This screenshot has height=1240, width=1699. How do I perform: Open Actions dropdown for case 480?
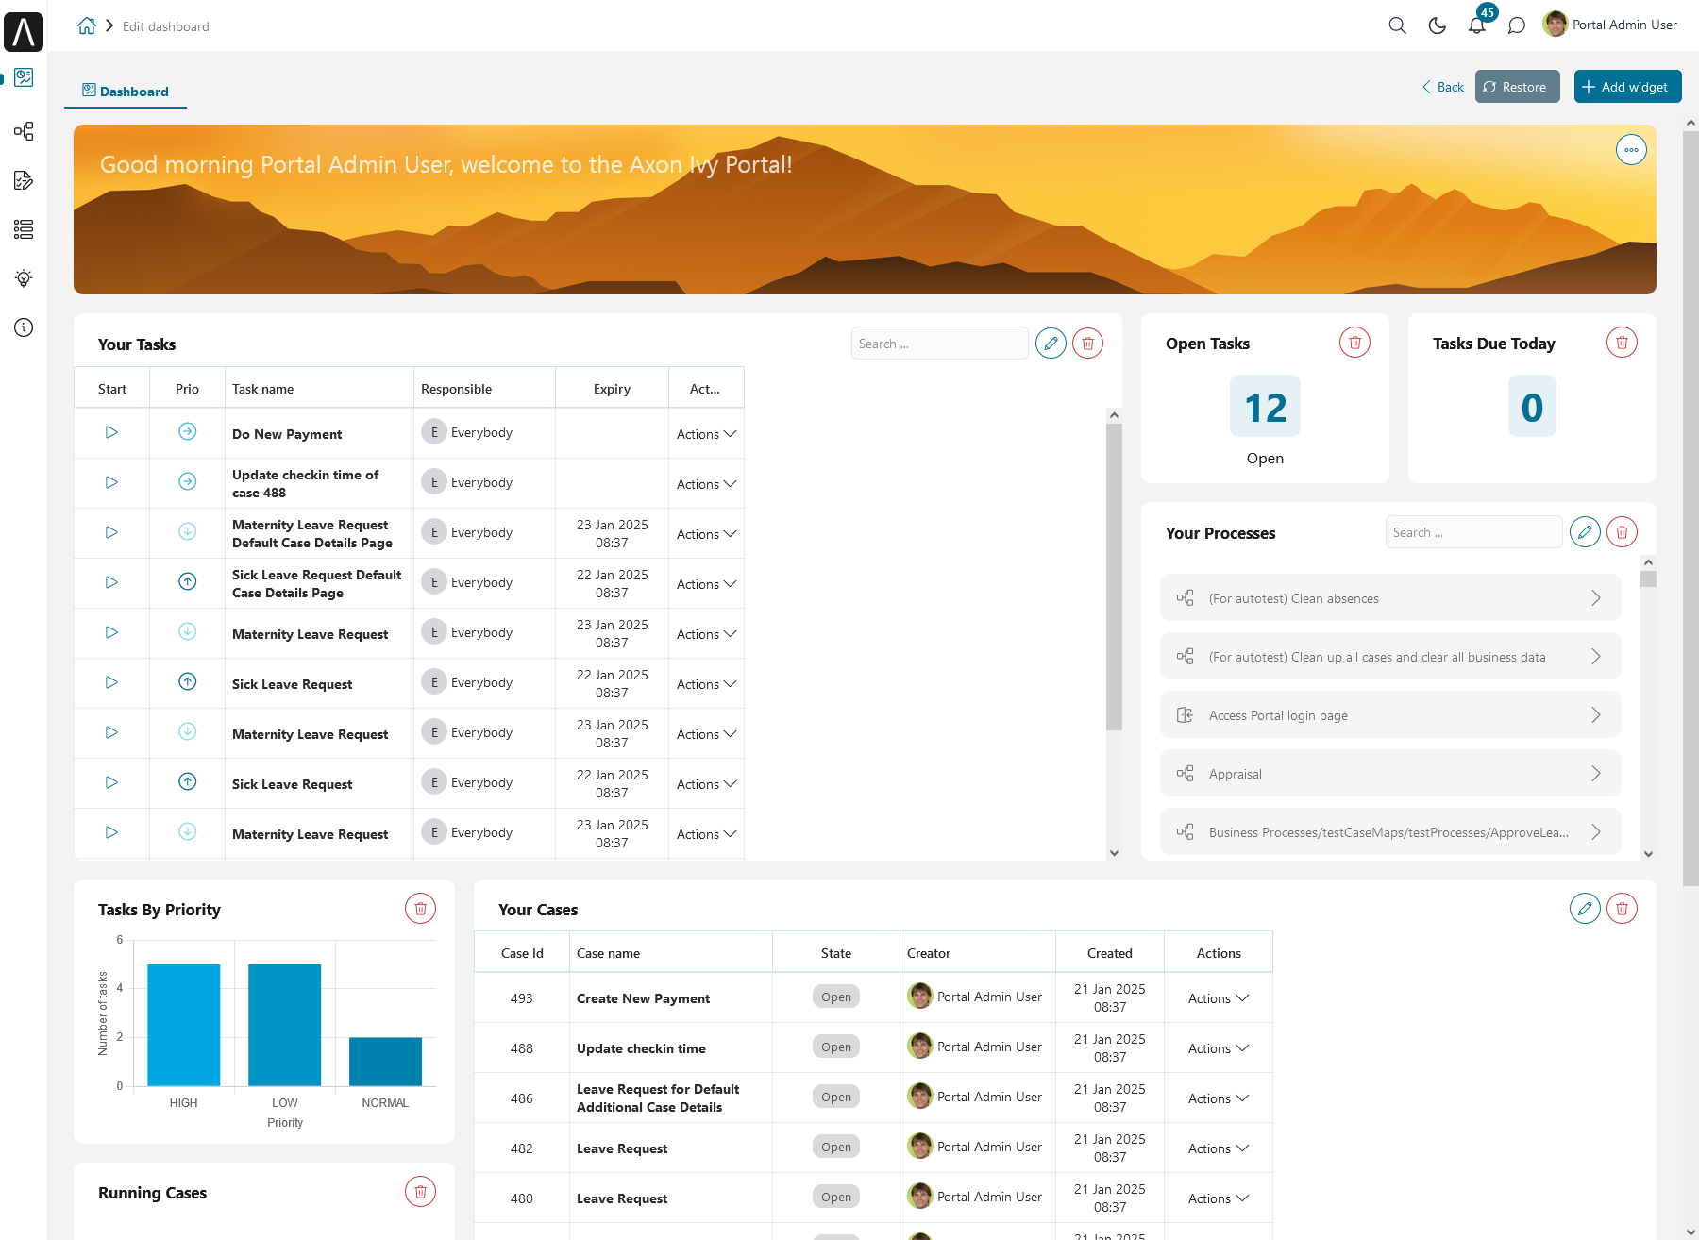coord(1218,1198)
